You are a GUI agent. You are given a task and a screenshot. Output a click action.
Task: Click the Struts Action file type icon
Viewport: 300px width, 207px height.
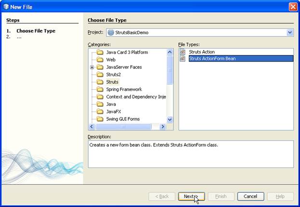tap(183, 52)
